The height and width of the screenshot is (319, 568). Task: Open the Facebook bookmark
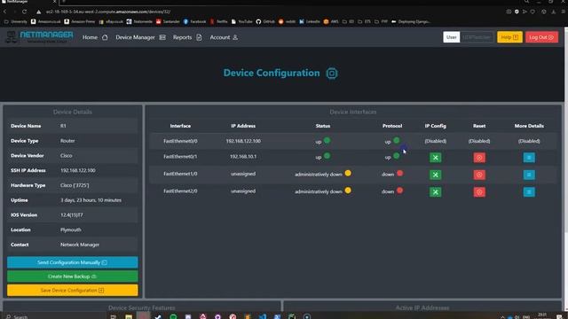(x=194, y=21)
